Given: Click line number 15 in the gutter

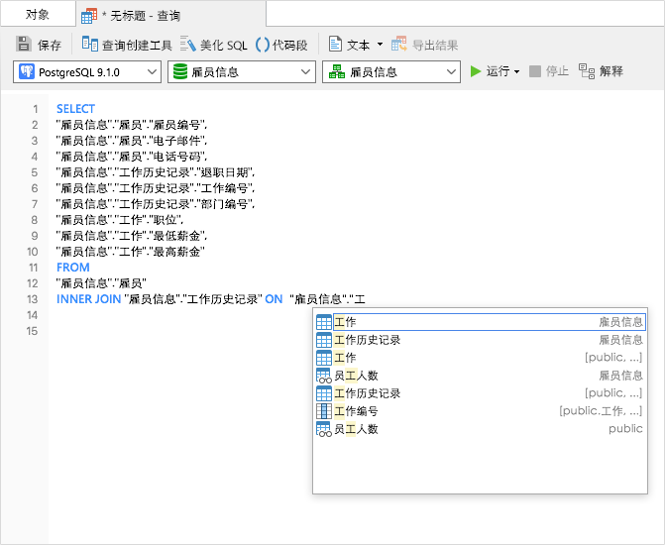Looking at the screenshot, I should [33, 331].
